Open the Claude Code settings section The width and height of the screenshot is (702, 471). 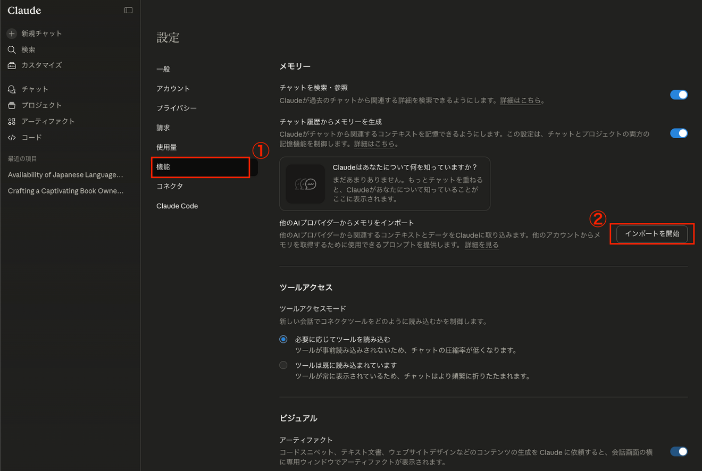click(177, 206)
